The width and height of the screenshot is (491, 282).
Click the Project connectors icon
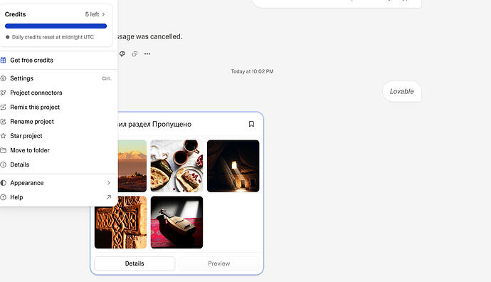(x=3, y=93)
